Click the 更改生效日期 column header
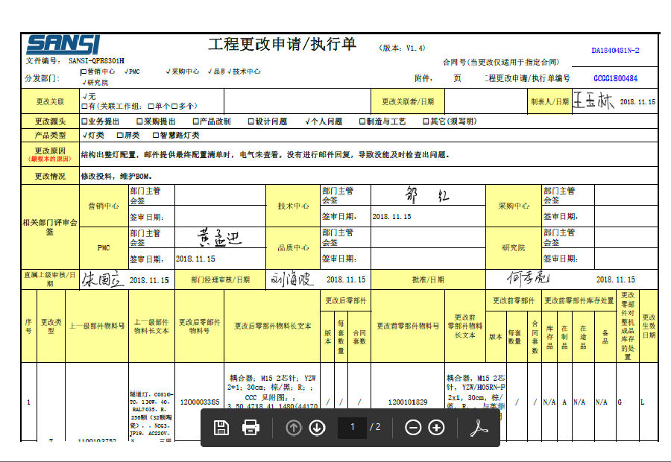 pos(649,326)
